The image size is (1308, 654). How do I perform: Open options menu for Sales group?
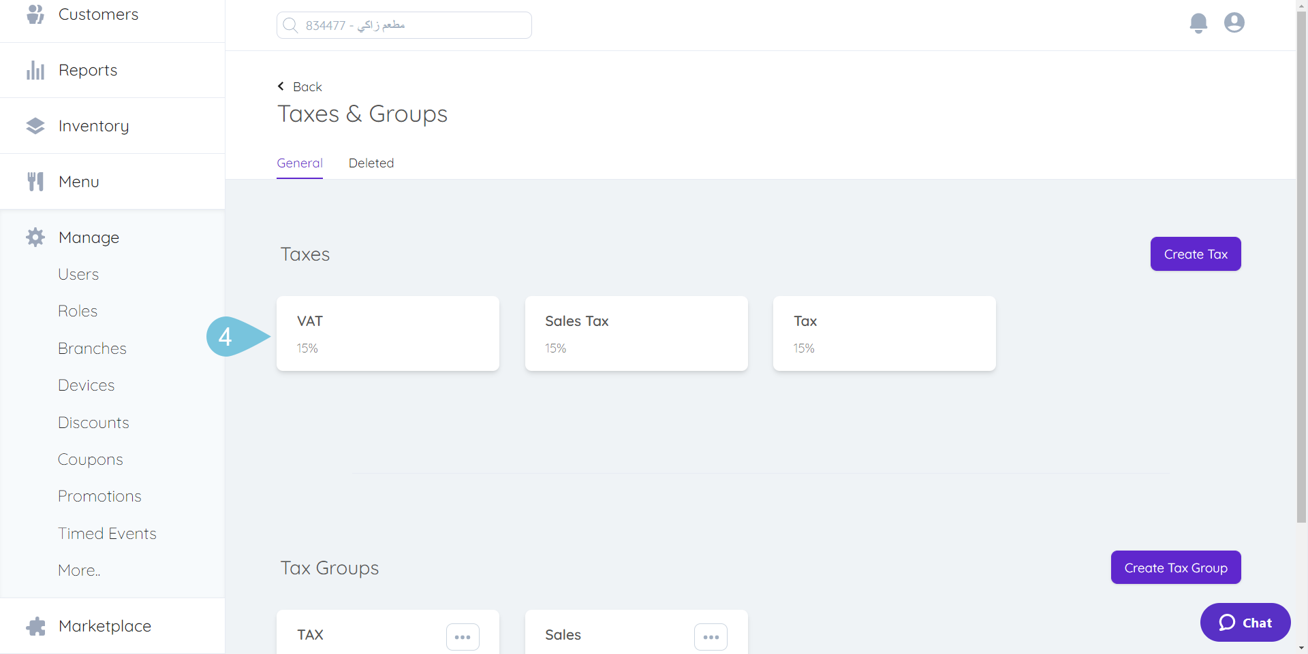pyautogui.click(x=711, y=637)
